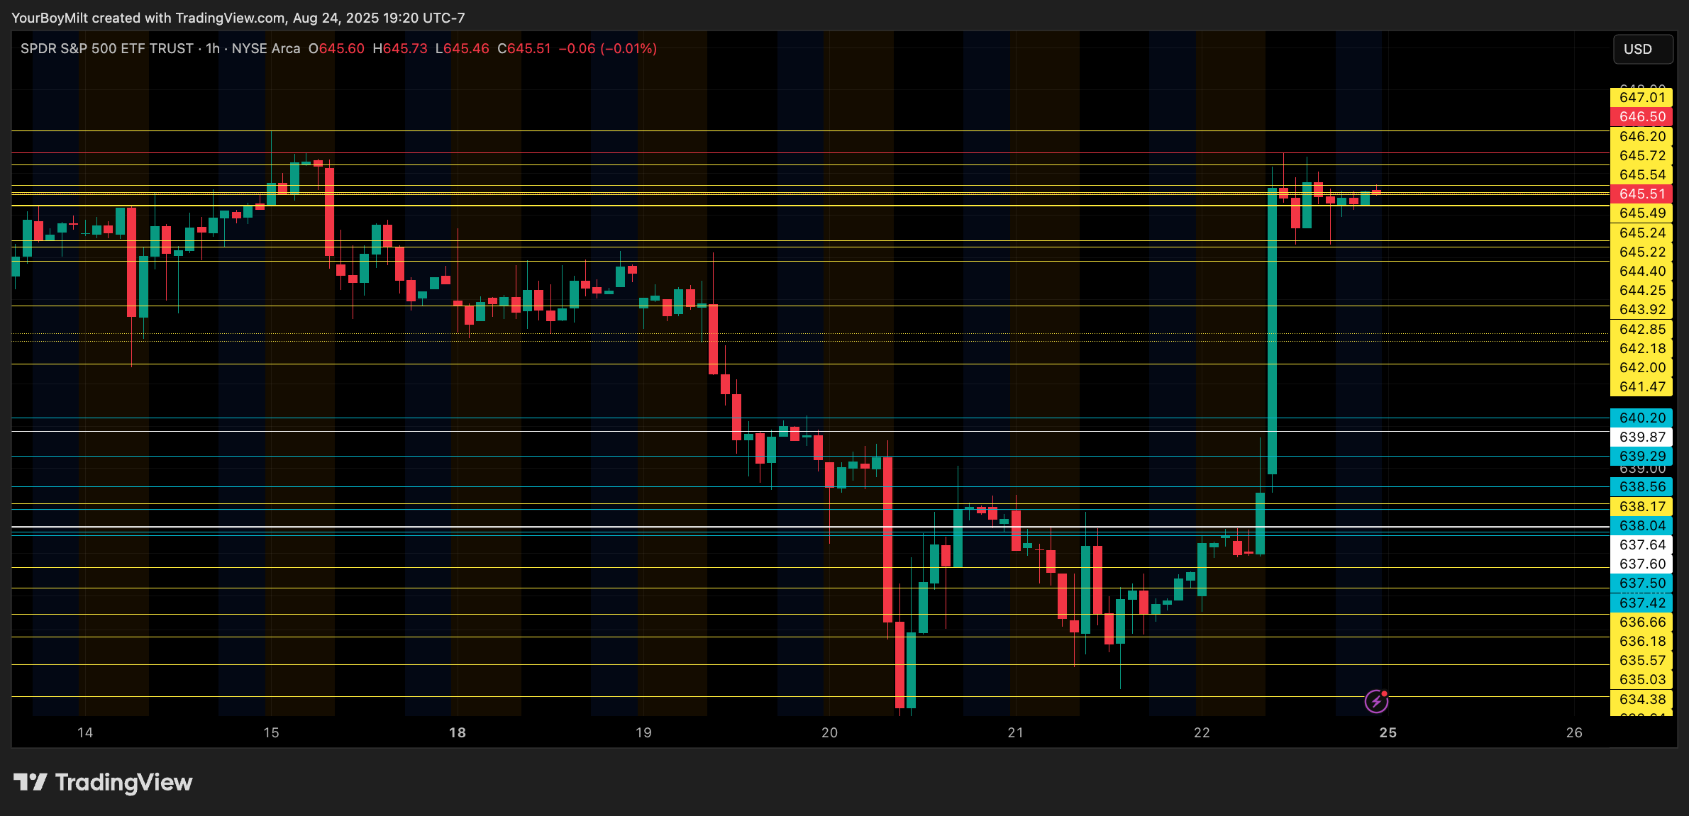Click the date 25 on time axis
Image resolution: width=1689 pixels, height=816 pixels.
coord(1388,732)
